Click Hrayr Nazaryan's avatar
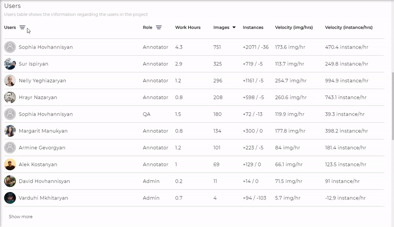 10,97
